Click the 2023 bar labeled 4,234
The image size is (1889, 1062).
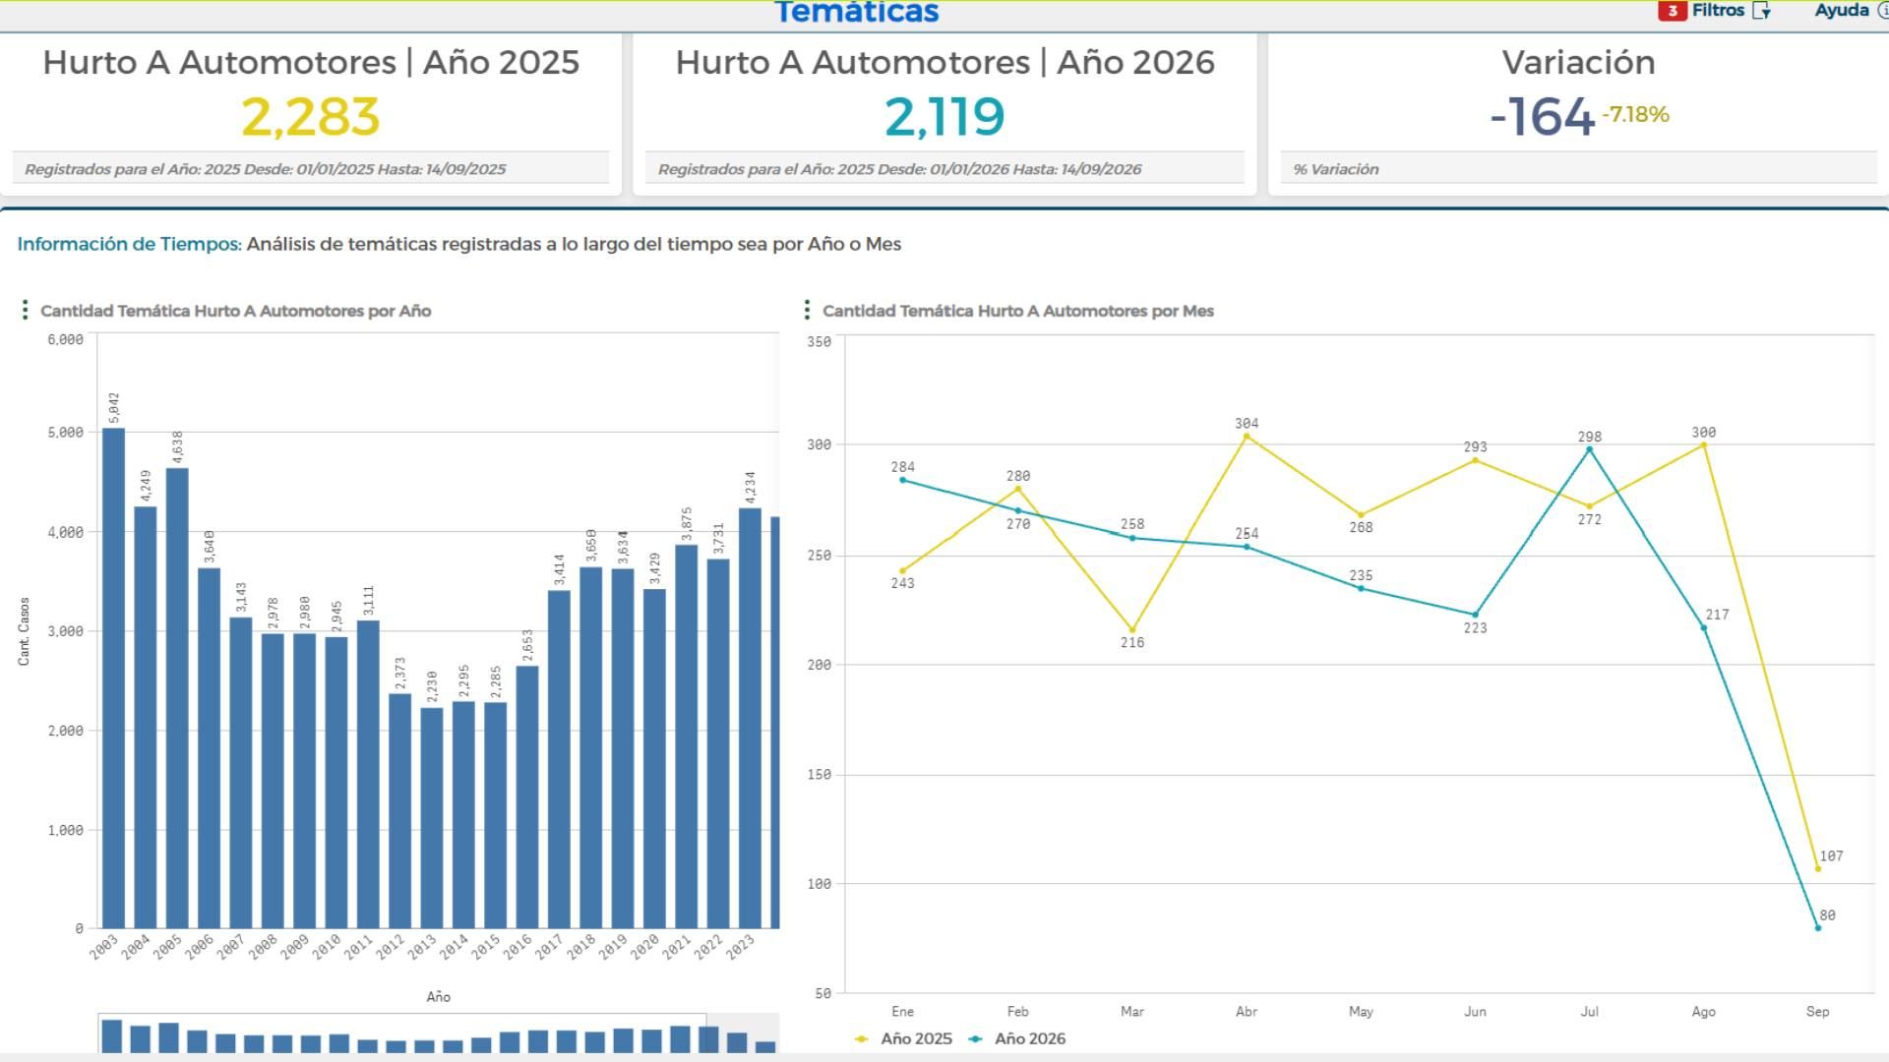750,718
